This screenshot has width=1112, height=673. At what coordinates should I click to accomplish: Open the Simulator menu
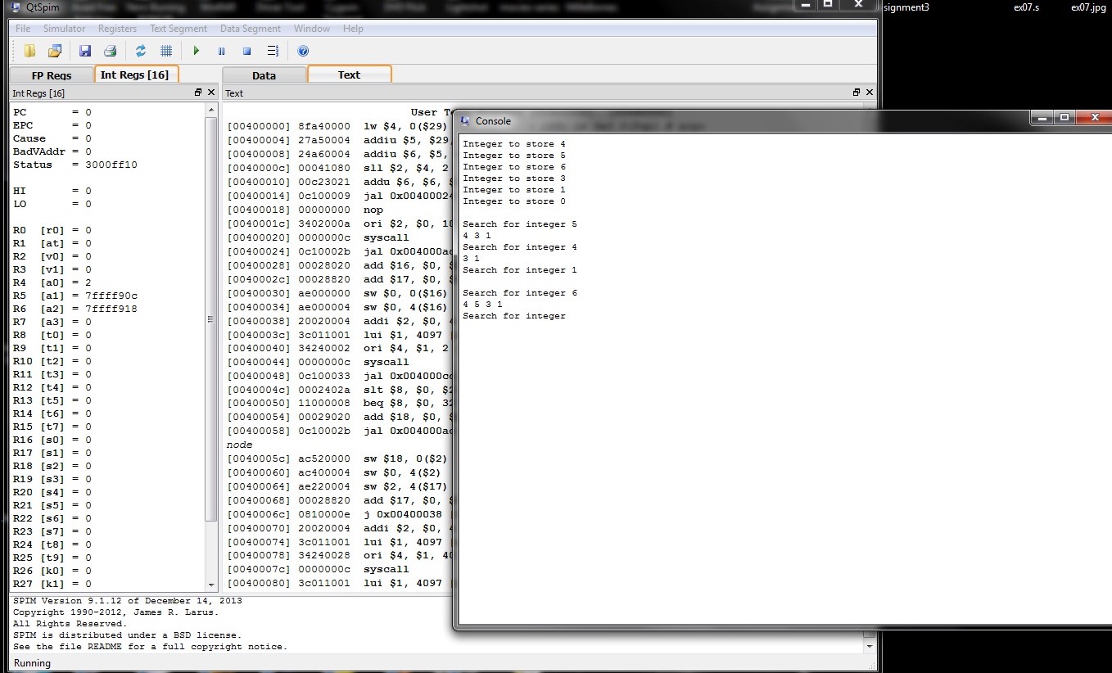64,29
